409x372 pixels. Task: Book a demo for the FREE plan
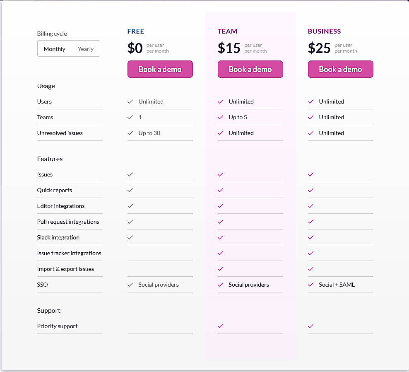(160, 69)
